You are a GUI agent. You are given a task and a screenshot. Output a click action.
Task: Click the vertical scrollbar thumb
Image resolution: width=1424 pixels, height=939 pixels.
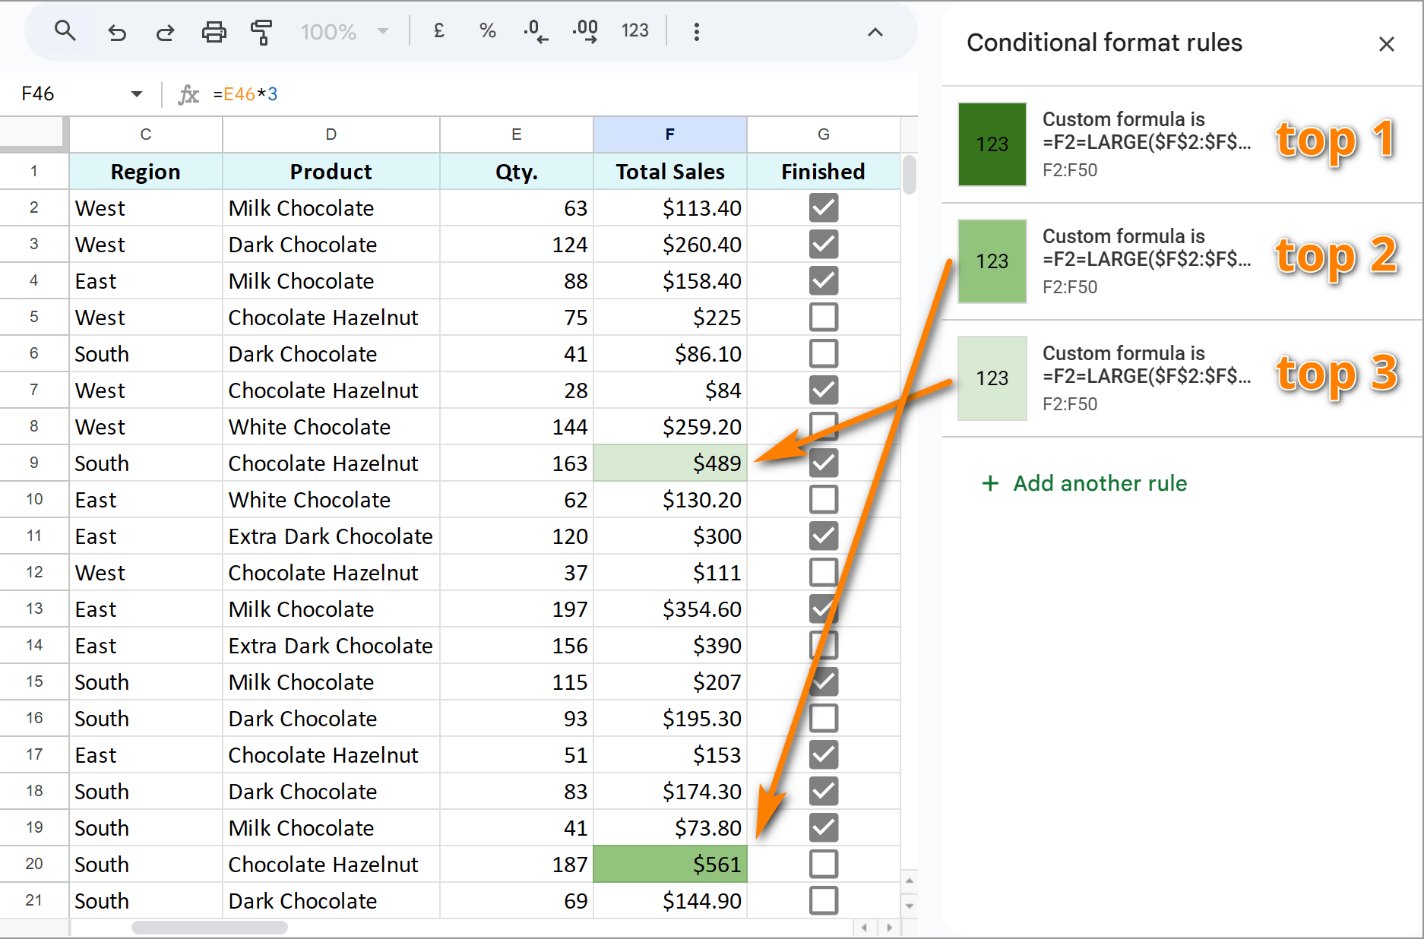(909, 175)
